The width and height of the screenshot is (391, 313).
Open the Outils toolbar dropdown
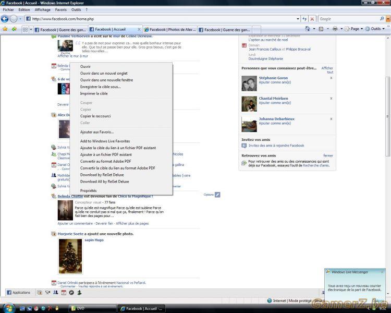375,29
